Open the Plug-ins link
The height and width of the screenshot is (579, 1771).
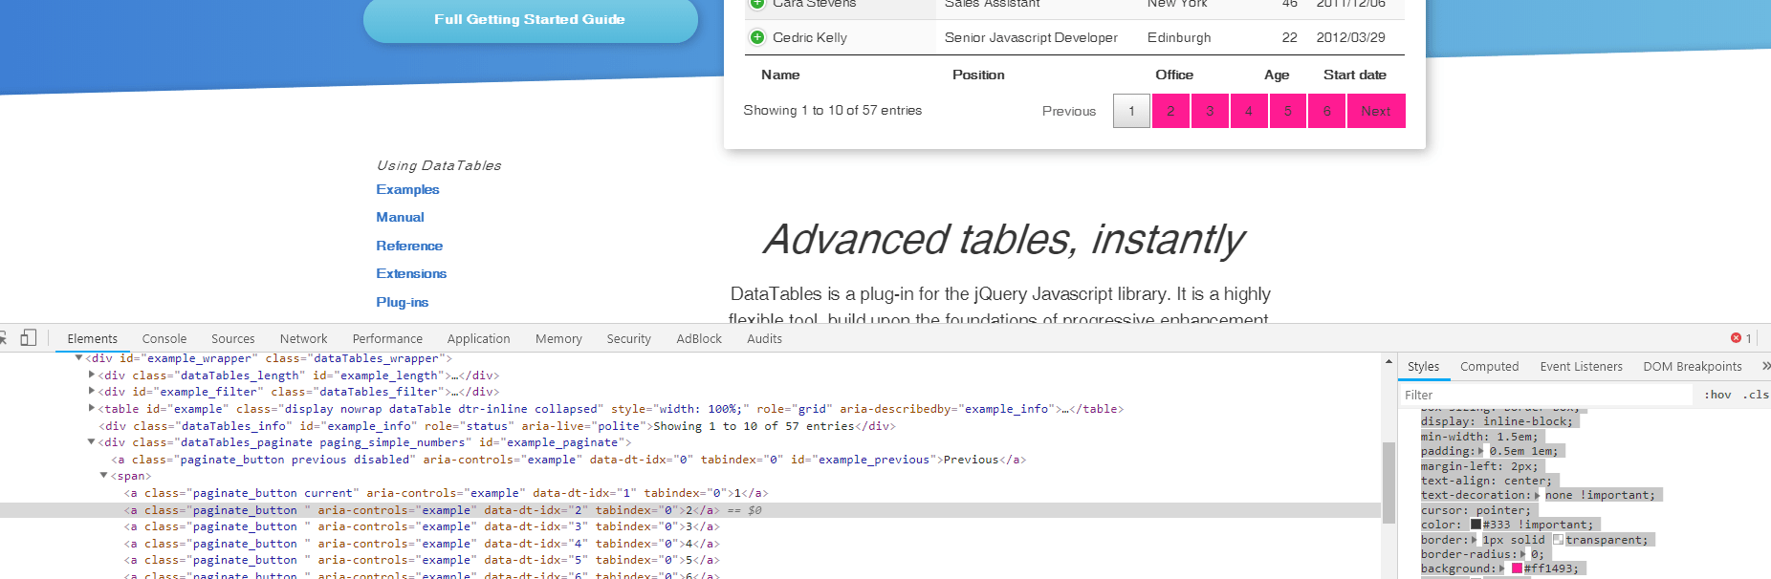(402, 302)
